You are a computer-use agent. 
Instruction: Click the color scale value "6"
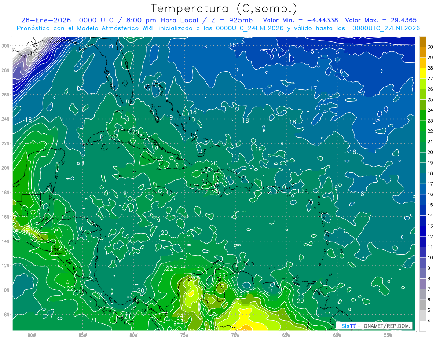429,300
